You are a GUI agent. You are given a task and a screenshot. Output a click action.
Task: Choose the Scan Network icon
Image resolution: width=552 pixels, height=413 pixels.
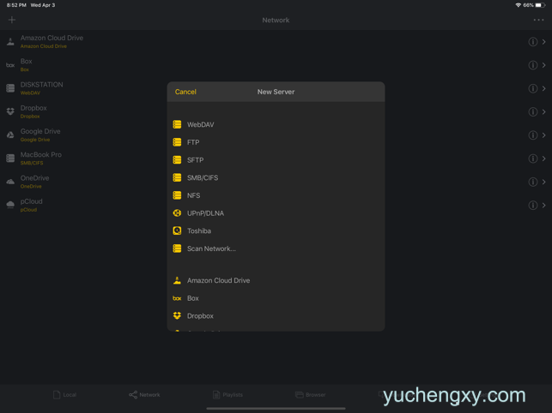point(177,248)
